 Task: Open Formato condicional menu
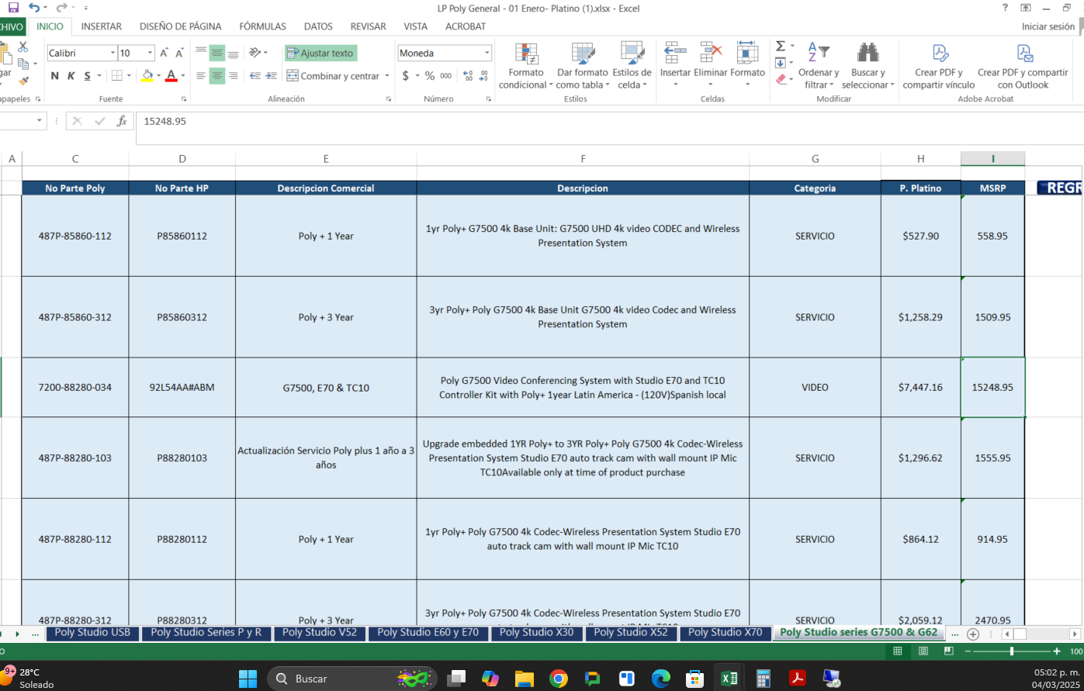click(x=527, y=67)
